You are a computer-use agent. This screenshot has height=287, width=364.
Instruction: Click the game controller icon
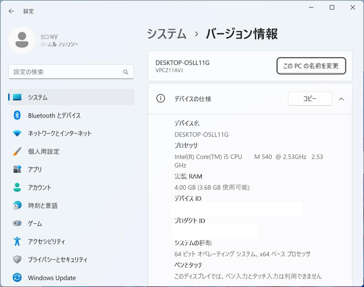17,223
